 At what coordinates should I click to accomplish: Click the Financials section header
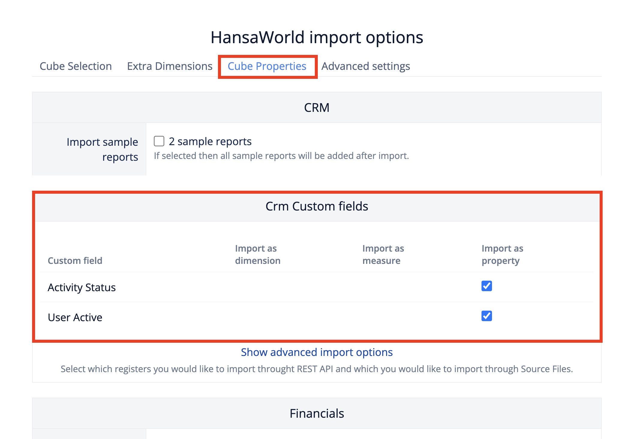[317, 414]
